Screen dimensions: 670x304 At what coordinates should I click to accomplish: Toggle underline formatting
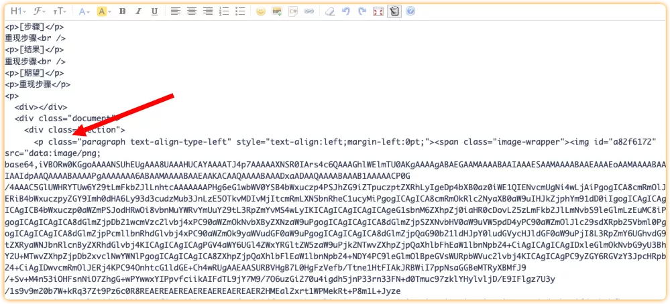click(x=155, y=11)
